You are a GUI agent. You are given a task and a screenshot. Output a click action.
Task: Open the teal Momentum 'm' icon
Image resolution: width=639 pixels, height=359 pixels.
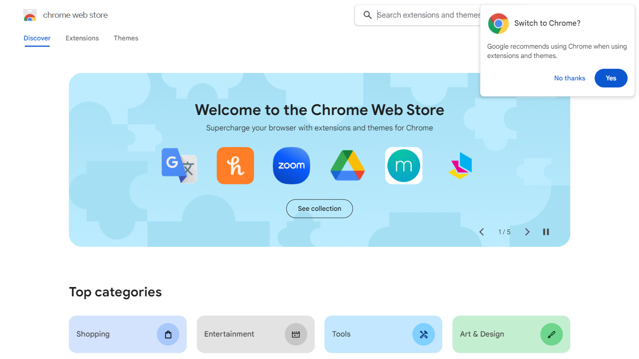point(404,165)
